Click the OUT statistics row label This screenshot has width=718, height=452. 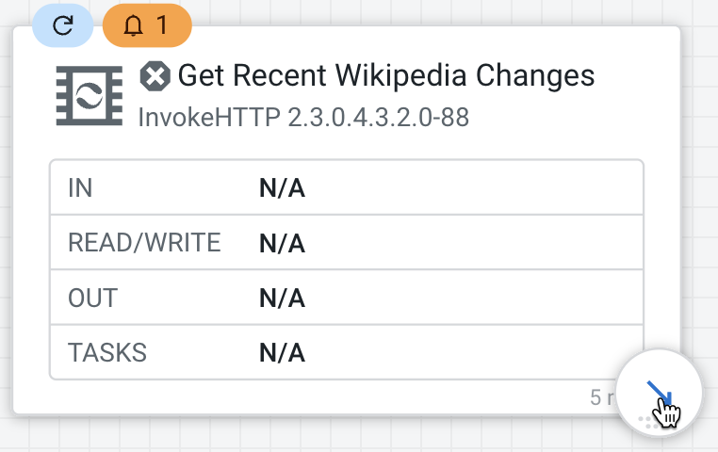(92, 299)
